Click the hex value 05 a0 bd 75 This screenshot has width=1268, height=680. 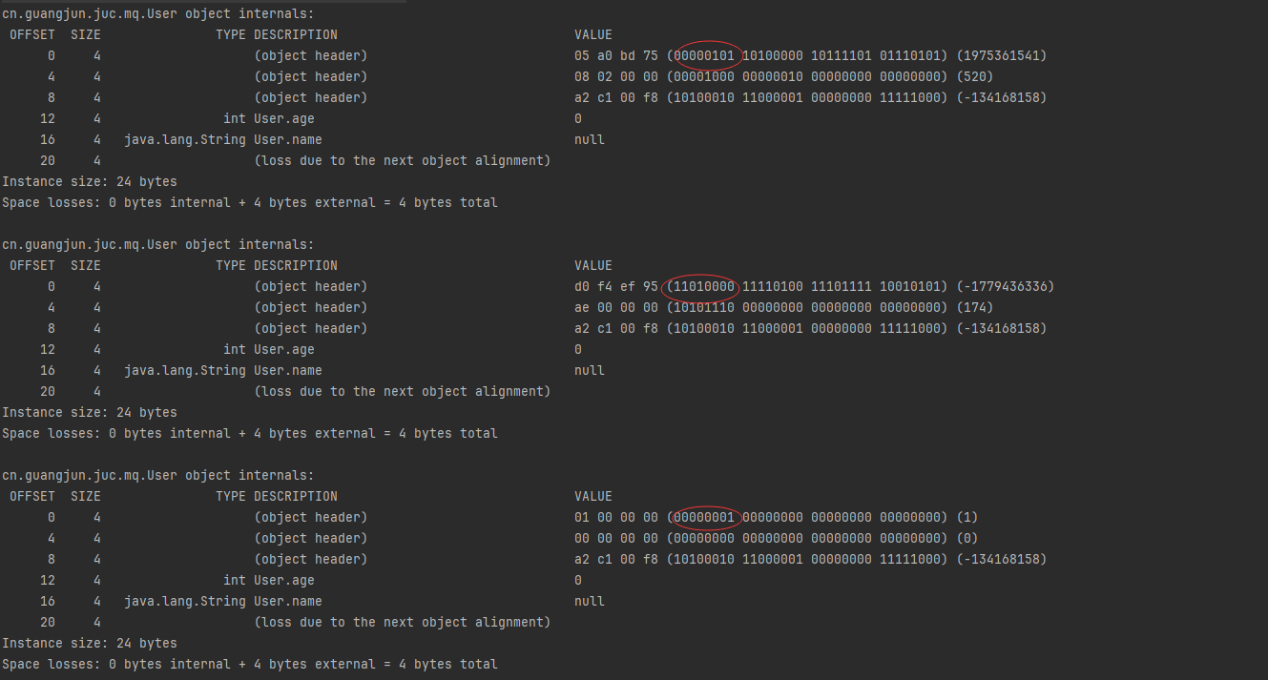pos(616,56)
